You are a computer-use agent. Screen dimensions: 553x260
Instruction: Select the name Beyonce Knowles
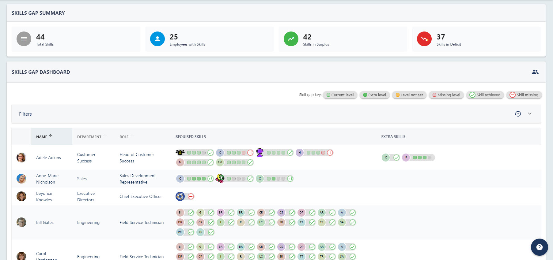pos(44,196)
